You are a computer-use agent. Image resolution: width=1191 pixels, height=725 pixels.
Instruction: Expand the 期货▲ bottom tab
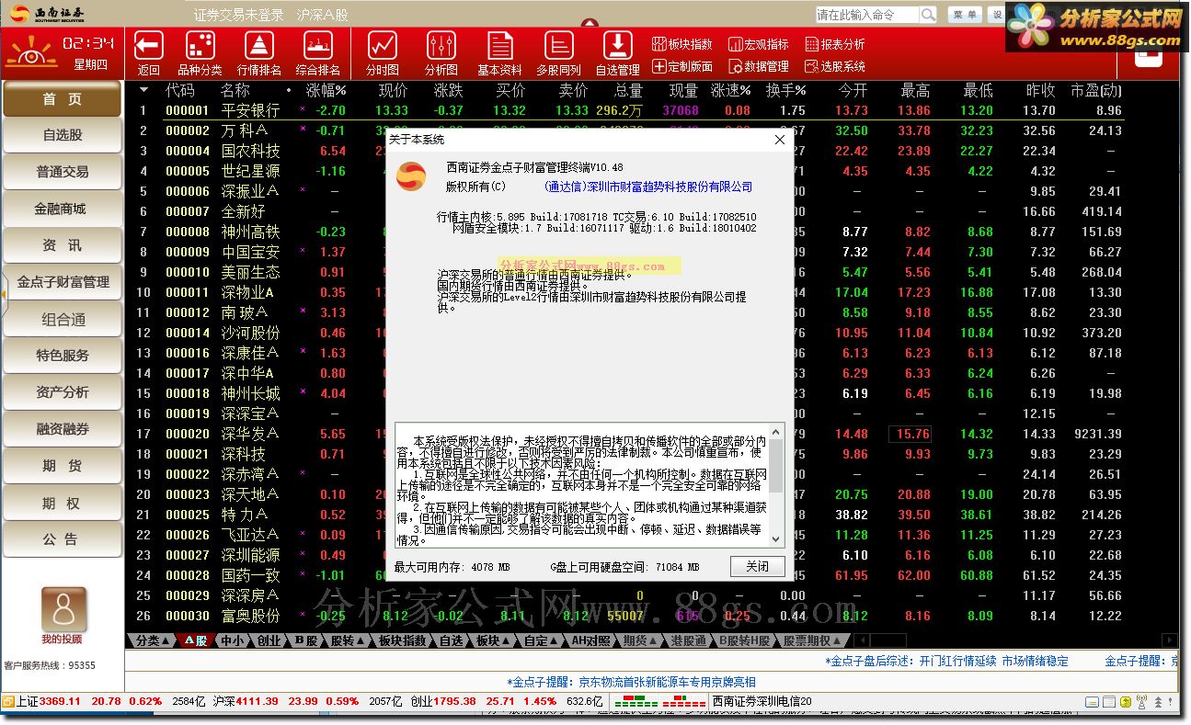(x=640, y=640)
